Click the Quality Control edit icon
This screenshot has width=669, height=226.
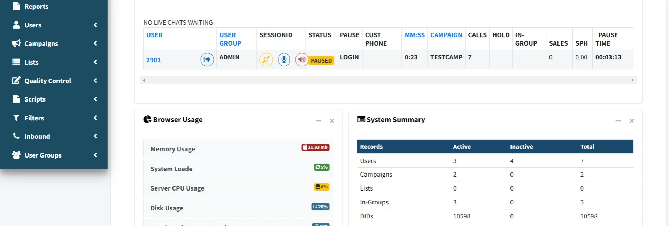click(x=16, y=80)
